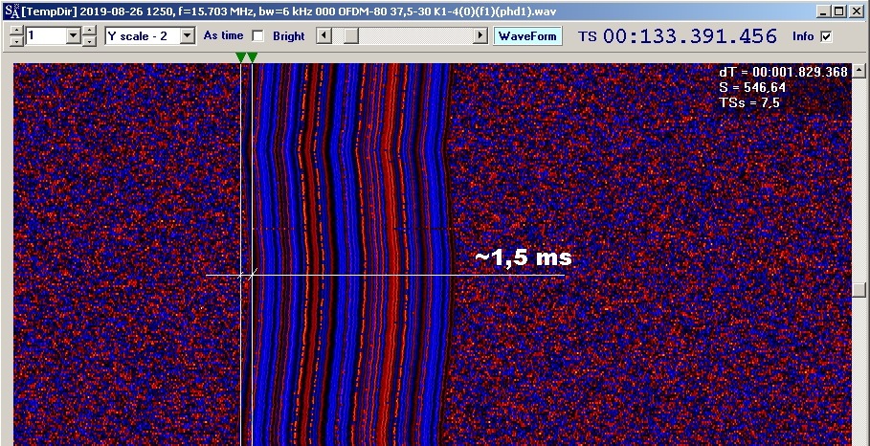Select the Y scale - 2 combo box text

coord(144,36)
